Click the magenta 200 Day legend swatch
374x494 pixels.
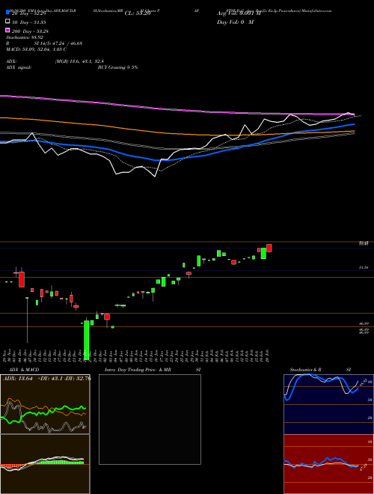pos(8,31)
